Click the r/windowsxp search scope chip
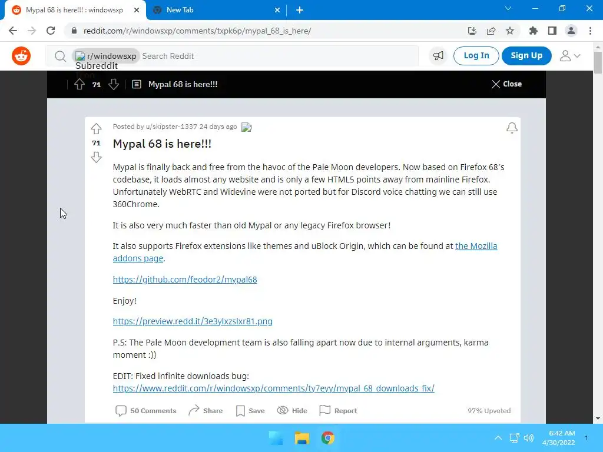The width and height of the screenshot is (603, 452). 106,56
